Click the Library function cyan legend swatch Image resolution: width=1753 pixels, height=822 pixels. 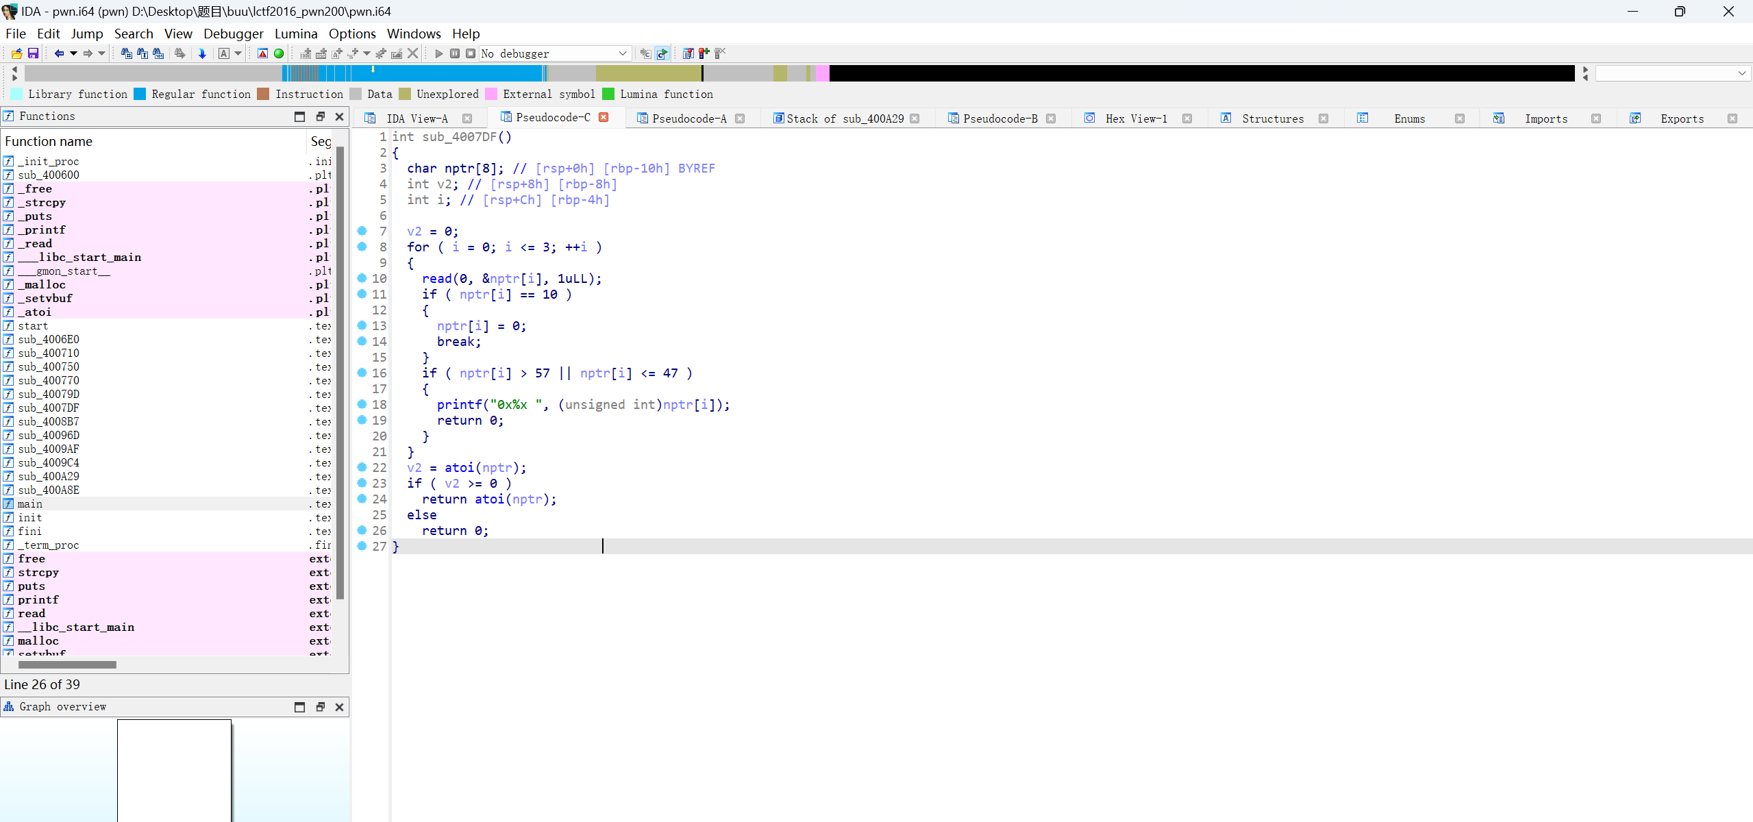[17, 94]
